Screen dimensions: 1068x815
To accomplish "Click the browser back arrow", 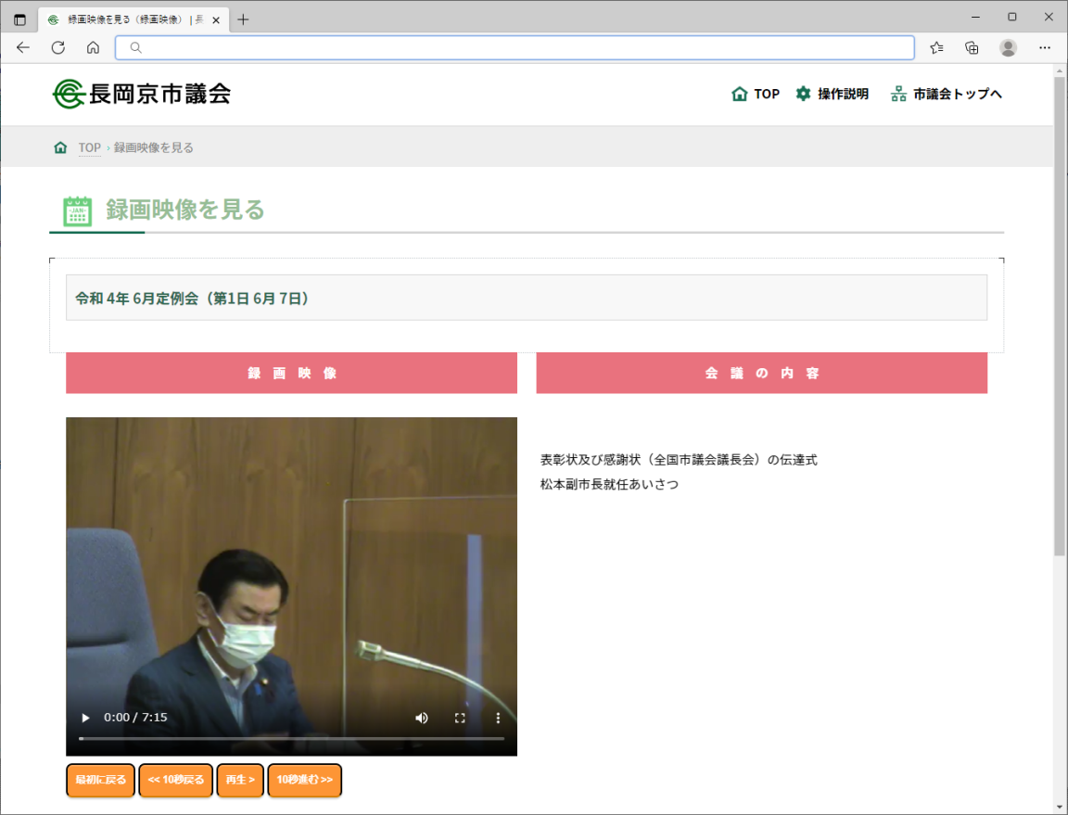I will (23, 47).
